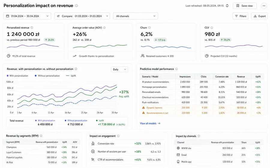Select the Personalized emails row
The height and width of the screenshot is (168, 270).
(x=202, y=92)
